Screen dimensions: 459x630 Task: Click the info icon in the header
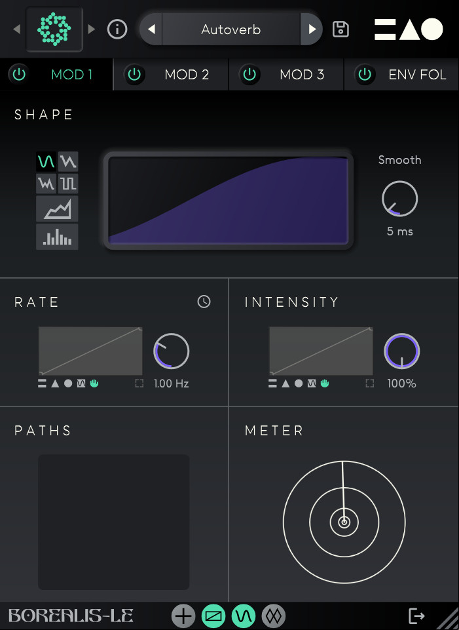(x=117, y=30)
